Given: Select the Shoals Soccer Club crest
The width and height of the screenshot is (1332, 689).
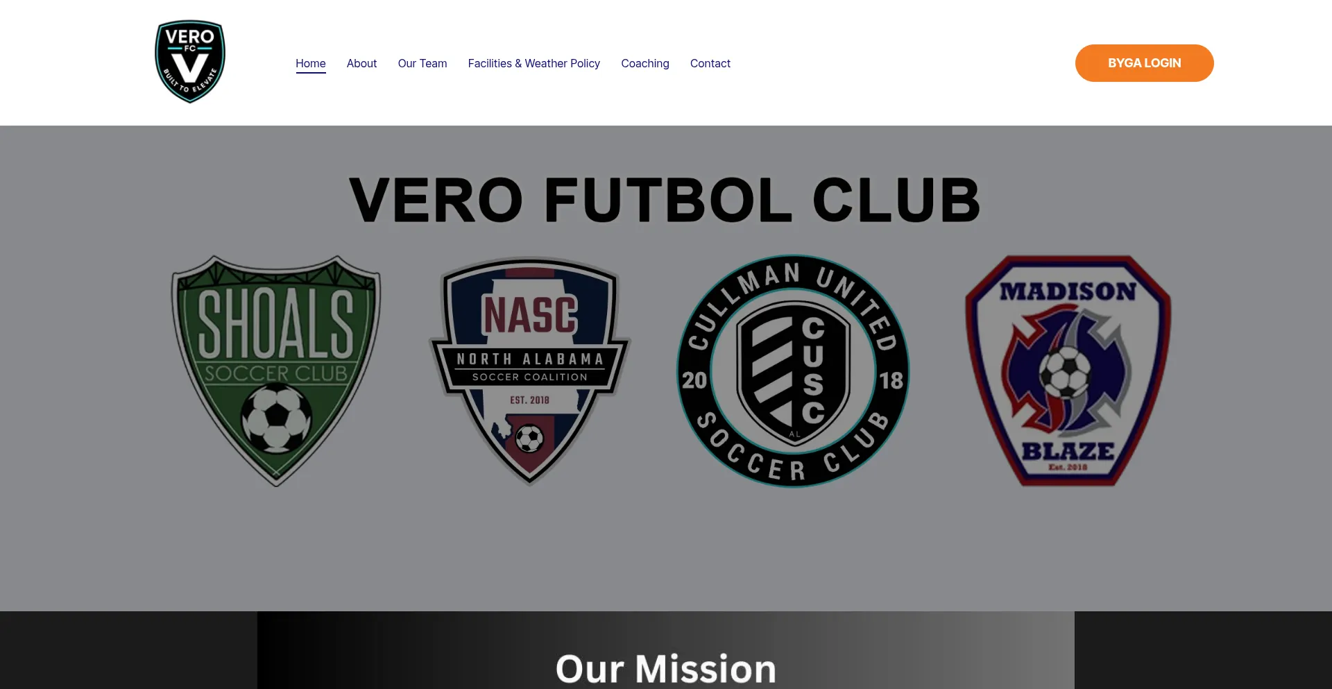Looking at the screenshot, I should [276, 371].
